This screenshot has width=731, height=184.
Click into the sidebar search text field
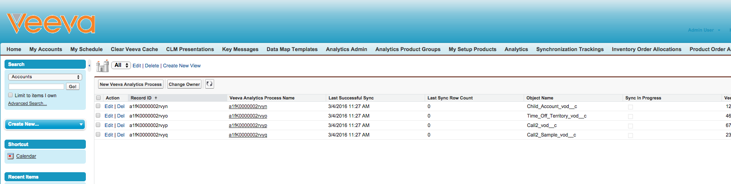click(x=37, y=86)
